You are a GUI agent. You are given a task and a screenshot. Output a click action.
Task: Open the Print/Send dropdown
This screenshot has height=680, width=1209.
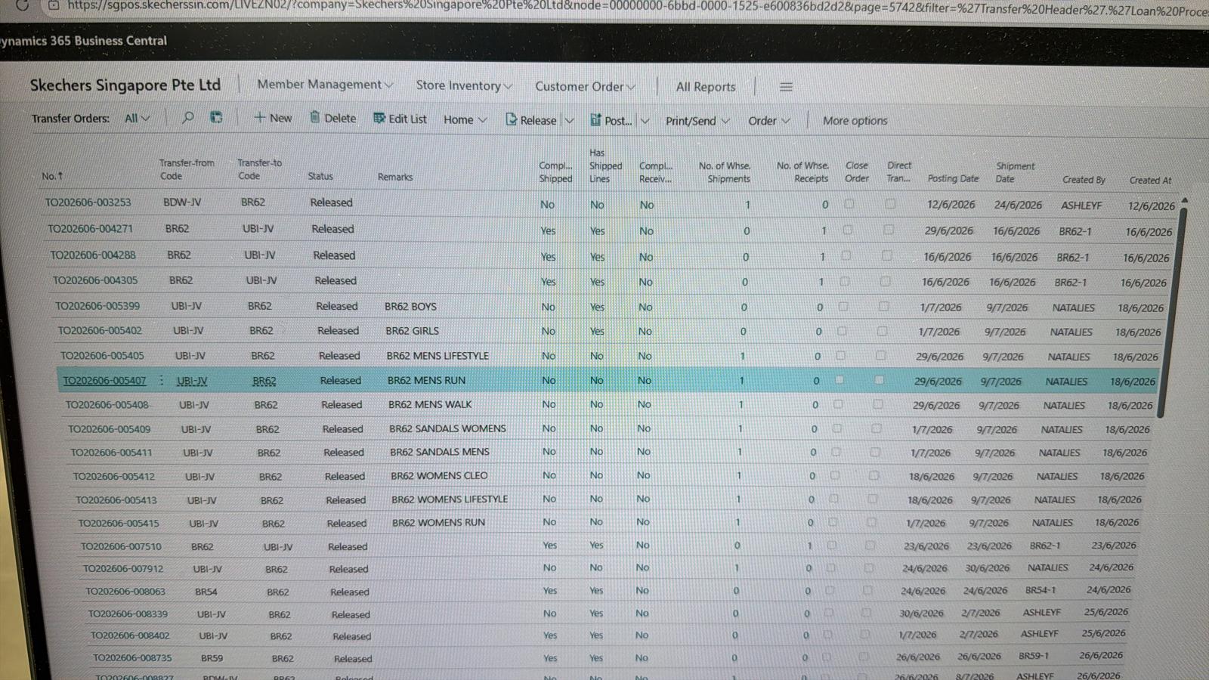pos(697,121)
